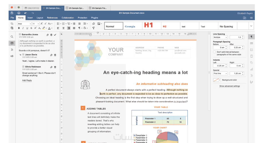The width and height of the screenshot is (258, 143).
Task: Save the document with the save icon
Action: [x=12, y=13]
